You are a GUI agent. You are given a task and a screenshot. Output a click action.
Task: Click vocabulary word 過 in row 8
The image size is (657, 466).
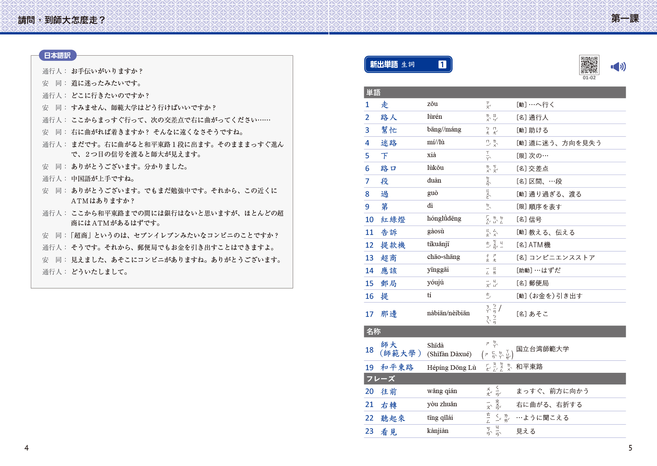tap(385, 194)
